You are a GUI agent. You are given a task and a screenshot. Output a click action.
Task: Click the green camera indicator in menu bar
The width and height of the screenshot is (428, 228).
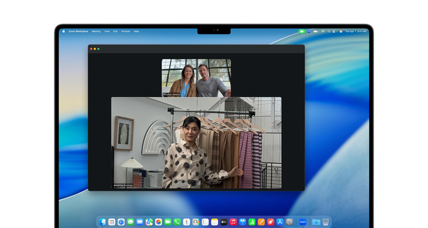[302, 32]
